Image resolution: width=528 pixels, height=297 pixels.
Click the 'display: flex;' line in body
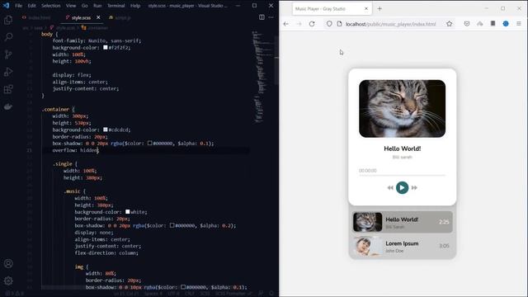(72, 75)
